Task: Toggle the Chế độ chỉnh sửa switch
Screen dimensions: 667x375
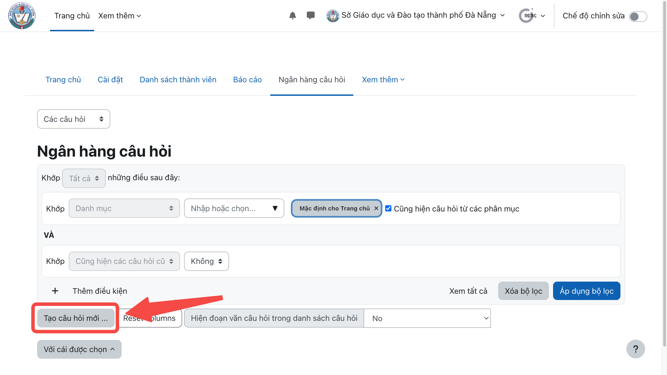Action: pyautogui.click(x=638, y=16)
